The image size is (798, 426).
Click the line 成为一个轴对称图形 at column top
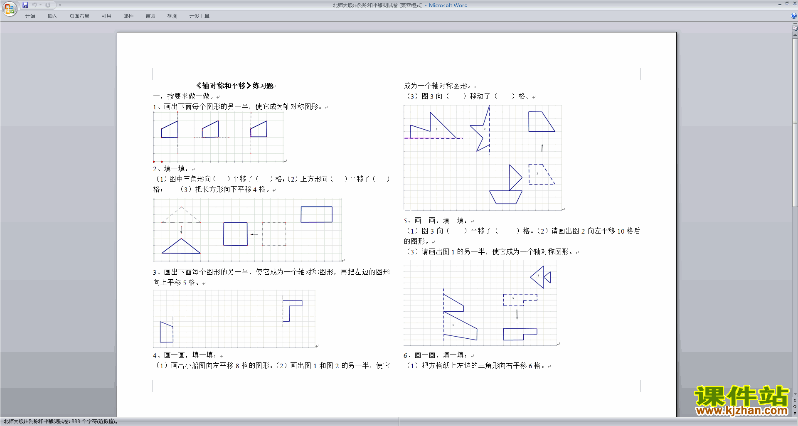(x=438, y=86)
